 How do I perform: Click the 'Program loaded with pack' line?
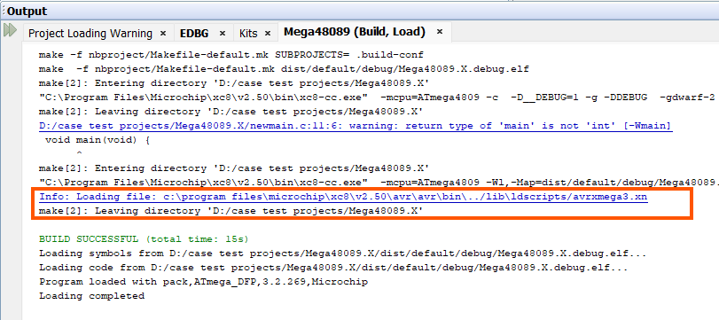click(x=203, y=282)
